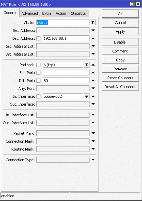The width and height of the screenshot is (142, 201).
Task: Expand the Routing Mark field
Action: tap(93, 149)
